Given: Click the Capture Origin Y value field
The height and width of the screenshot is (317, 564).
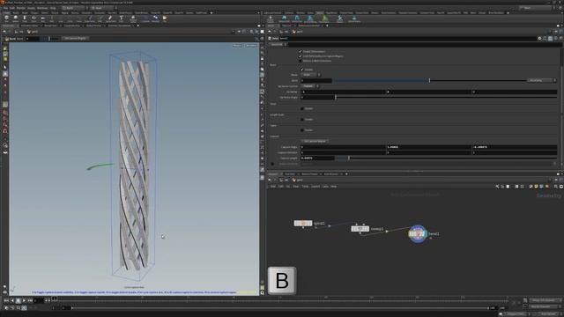Looking at the screenshot, I should (x=429, y=147).
